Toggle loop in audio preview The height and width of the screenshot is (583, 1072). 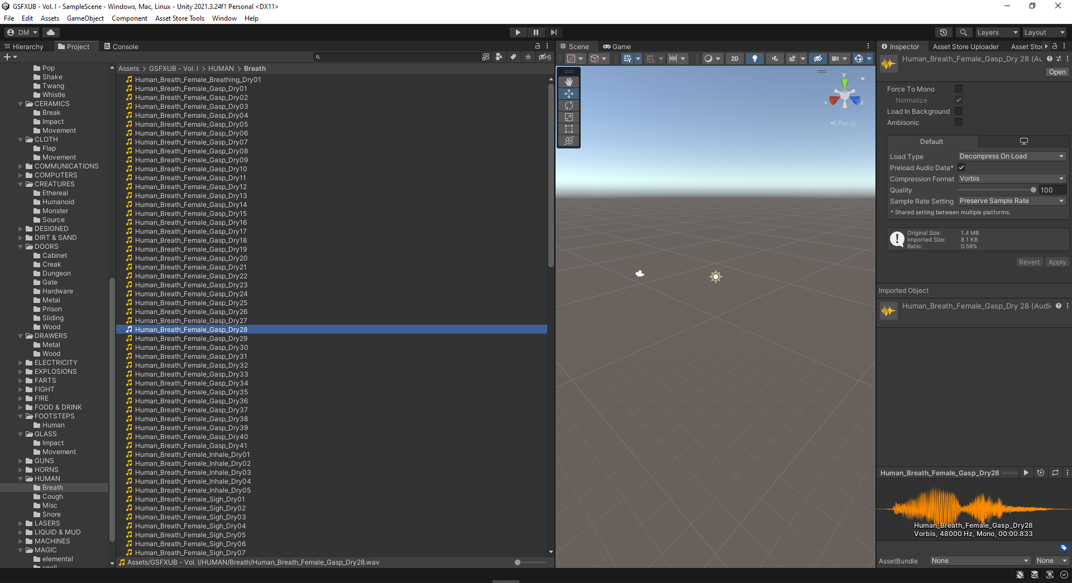pyautogui.click(x=1055, y=473)
